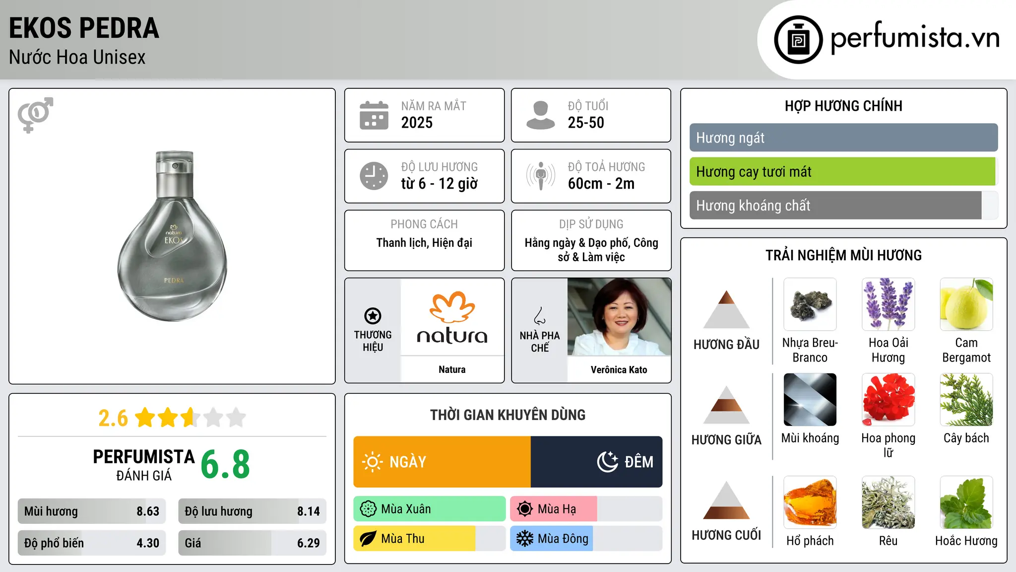Click the unisex gender symbol icon
The image size is (1016, 572).
click(35, 115)
